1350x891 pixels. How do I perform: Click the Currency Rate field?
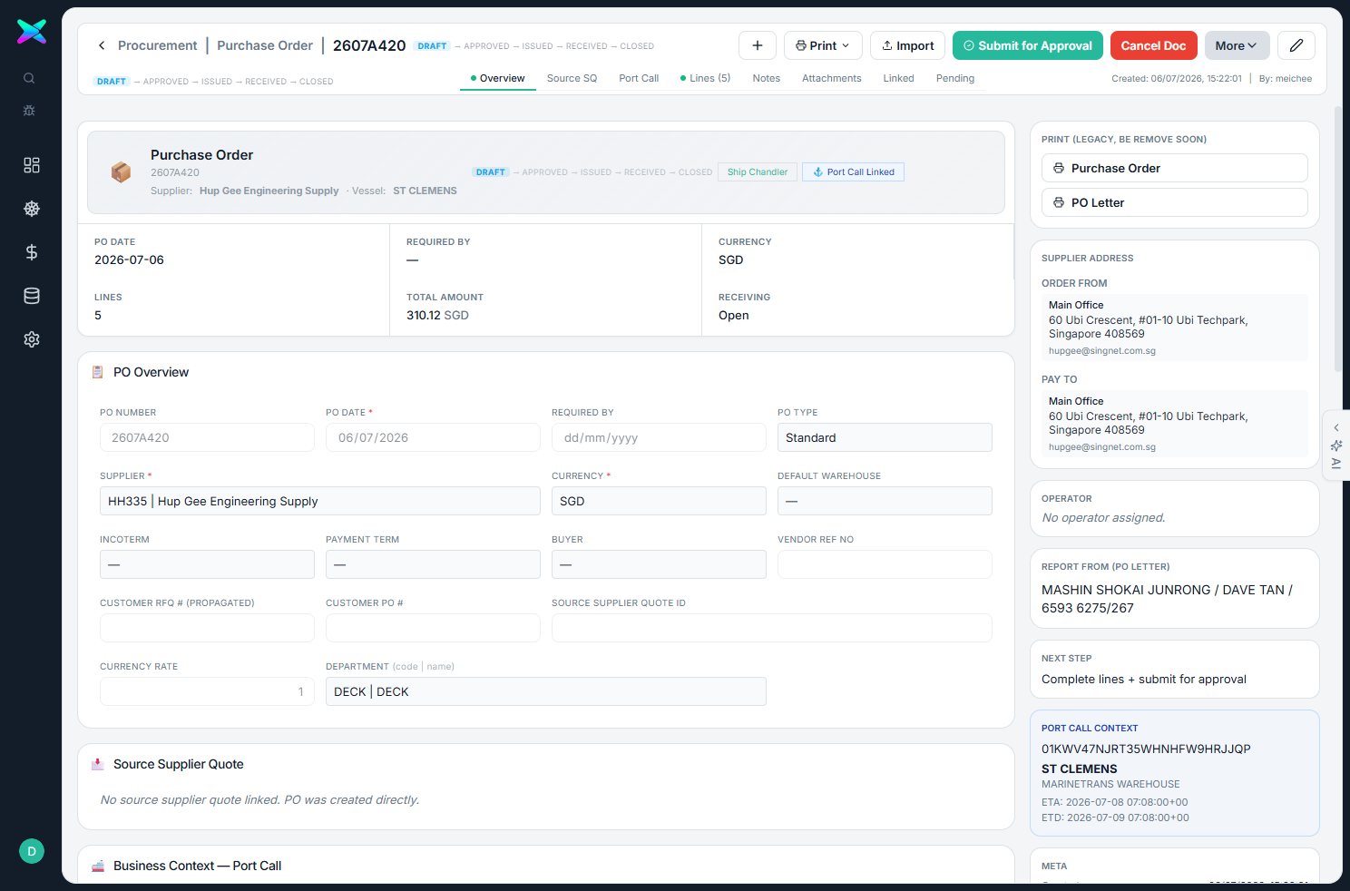click(x=207, y=691)
